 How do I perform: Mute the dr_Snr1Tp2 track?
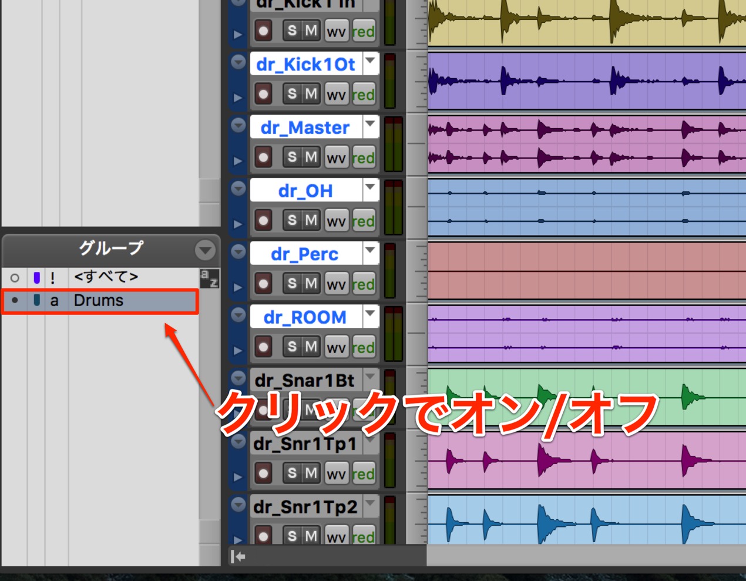pyautogui.click(x=311, y=536)
